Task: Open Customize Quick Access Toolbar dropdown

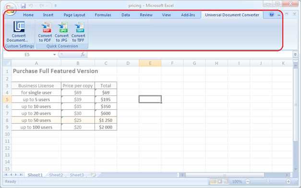Action: (x=56, y=6)
